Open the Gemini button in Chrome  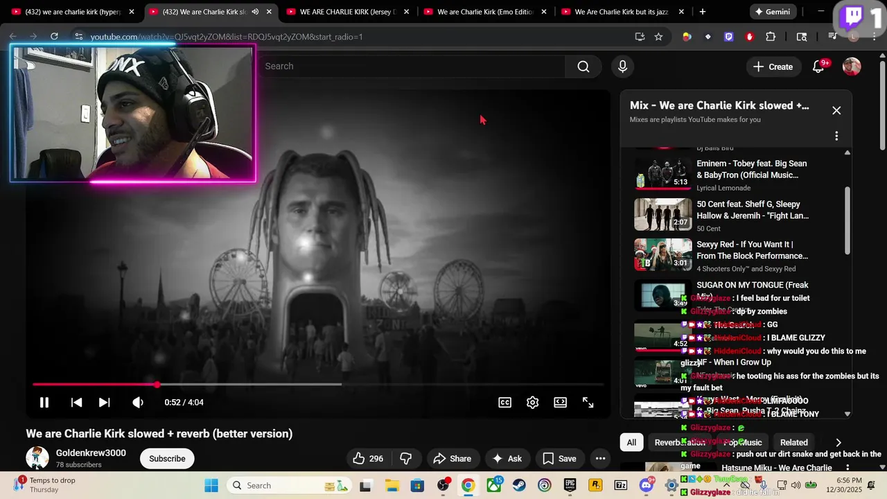[772, 12]
